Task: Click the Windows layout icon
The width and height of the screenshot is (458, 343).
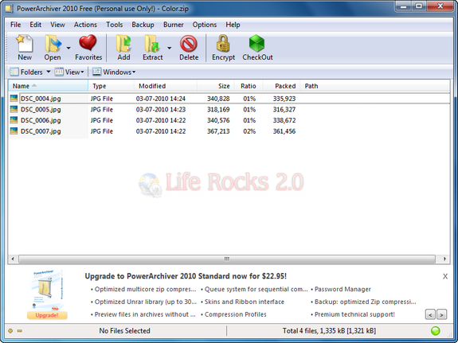Action: pyautogui.click(x=96, y=72)
